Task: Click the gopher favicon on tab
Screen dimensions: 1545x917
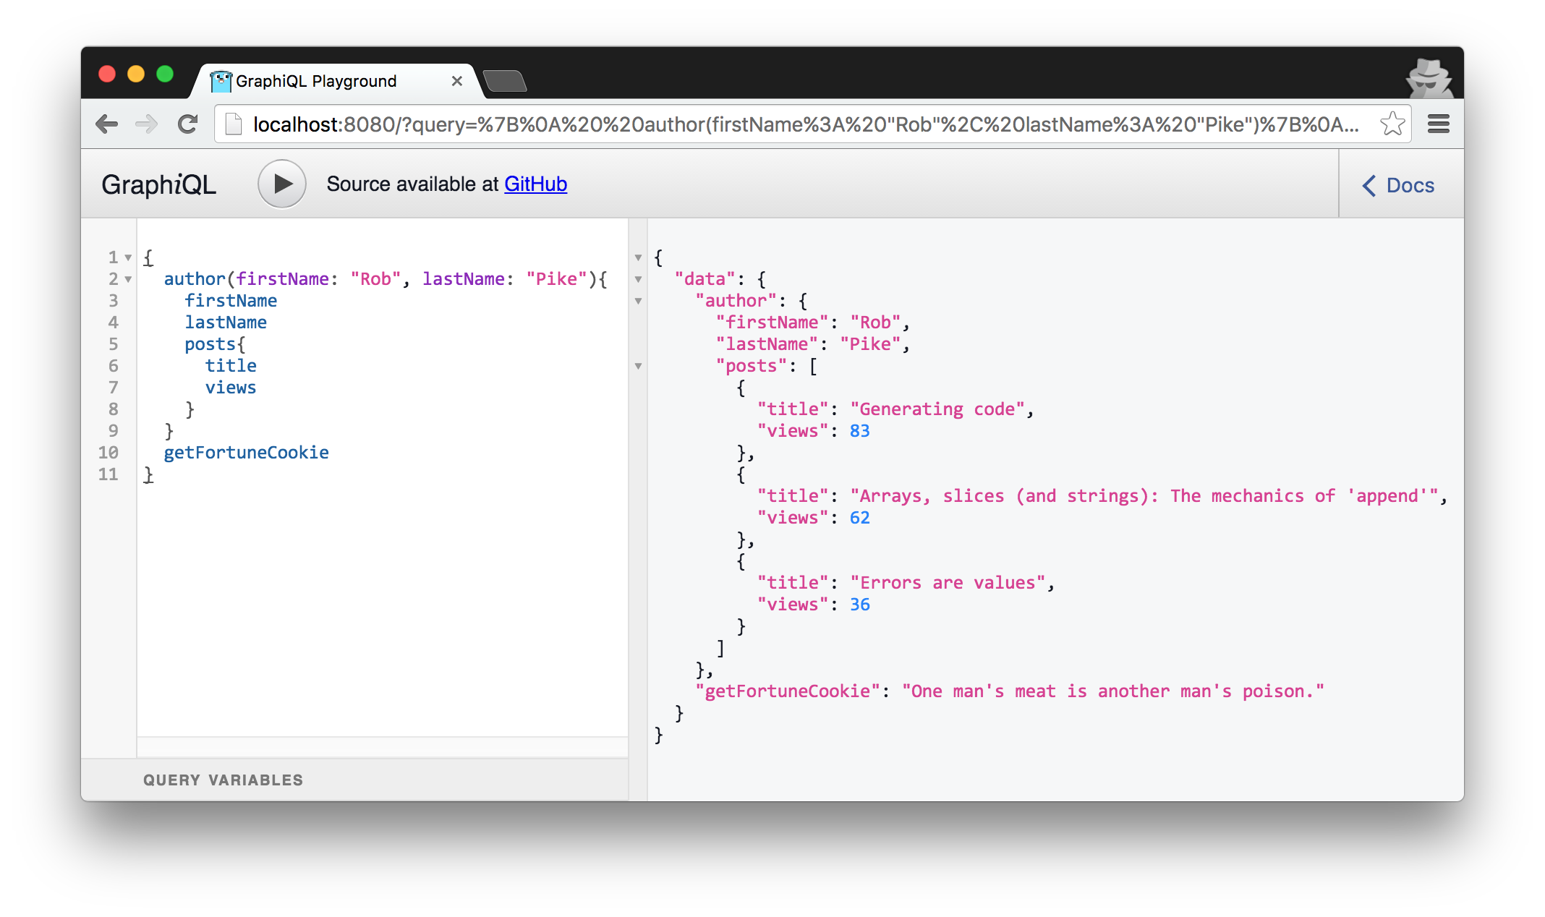Action: coord(221,81)
